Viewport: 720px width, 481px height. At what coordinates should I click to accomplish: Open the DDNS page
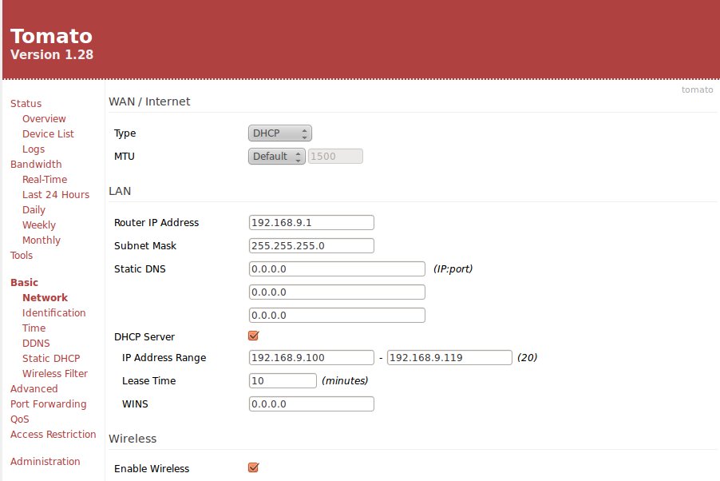[36, 343]
